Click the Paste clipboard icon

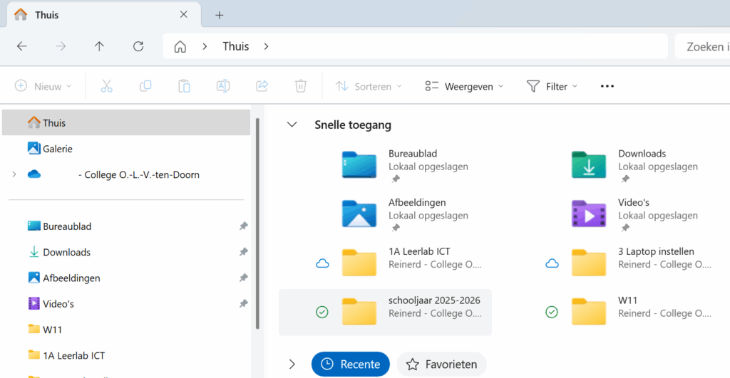click(x=184, y=86)
